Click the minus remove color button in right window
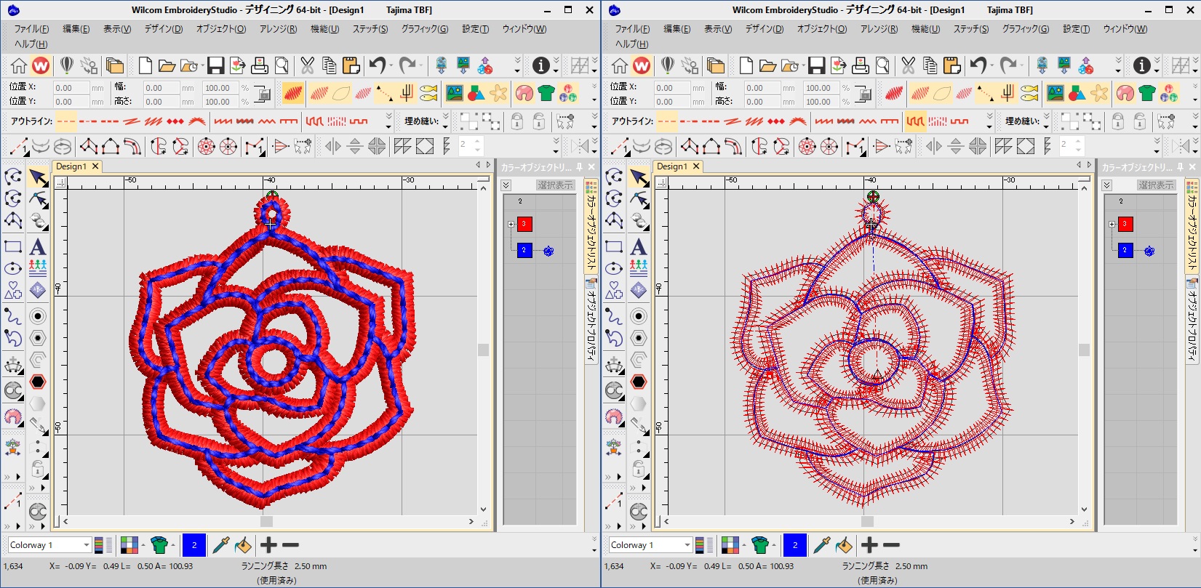Image resolution: width=1201 pixels, height=588 pixels. 892,544
